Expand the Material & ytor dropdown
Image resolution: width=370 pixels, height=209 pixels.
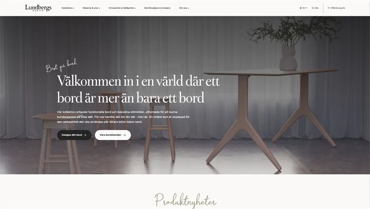pyautogui.click(x=91, y=8)
